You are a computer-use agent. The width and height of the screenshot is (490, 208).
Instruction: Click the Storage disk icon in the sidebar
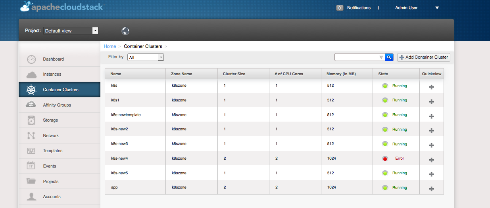tap(31, 120)
